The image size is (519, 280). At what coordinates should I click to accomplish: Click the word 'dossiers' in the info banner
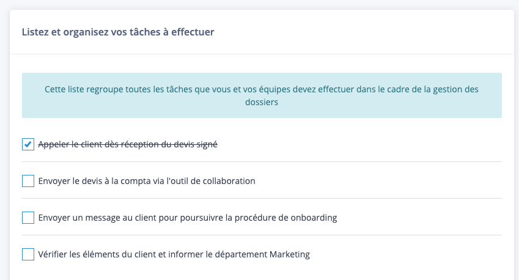coord(262,103)
